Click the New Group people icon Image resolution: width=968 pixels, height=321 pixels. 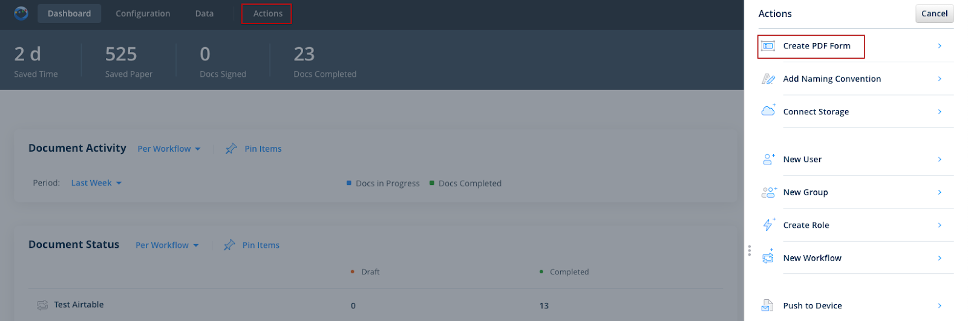(768, 192)
